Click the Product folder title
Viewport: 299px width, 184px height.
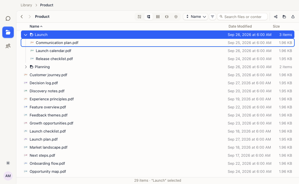tap(42, 17)
